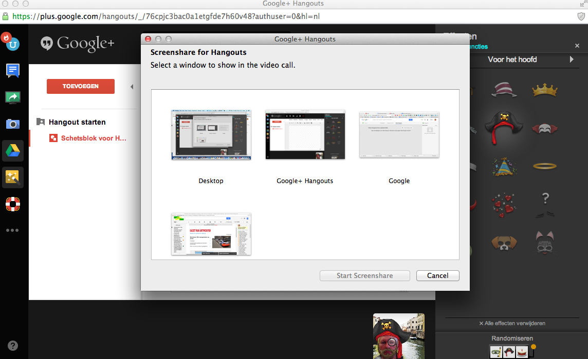This screenshot has height=359, width=588.
Task: Click Start Screenshare button
Action: 364,275
